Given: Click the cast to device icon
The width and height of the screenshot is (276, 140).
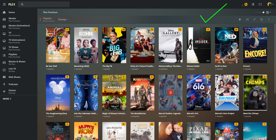Looking at the screenshot, I should (260, 4).
